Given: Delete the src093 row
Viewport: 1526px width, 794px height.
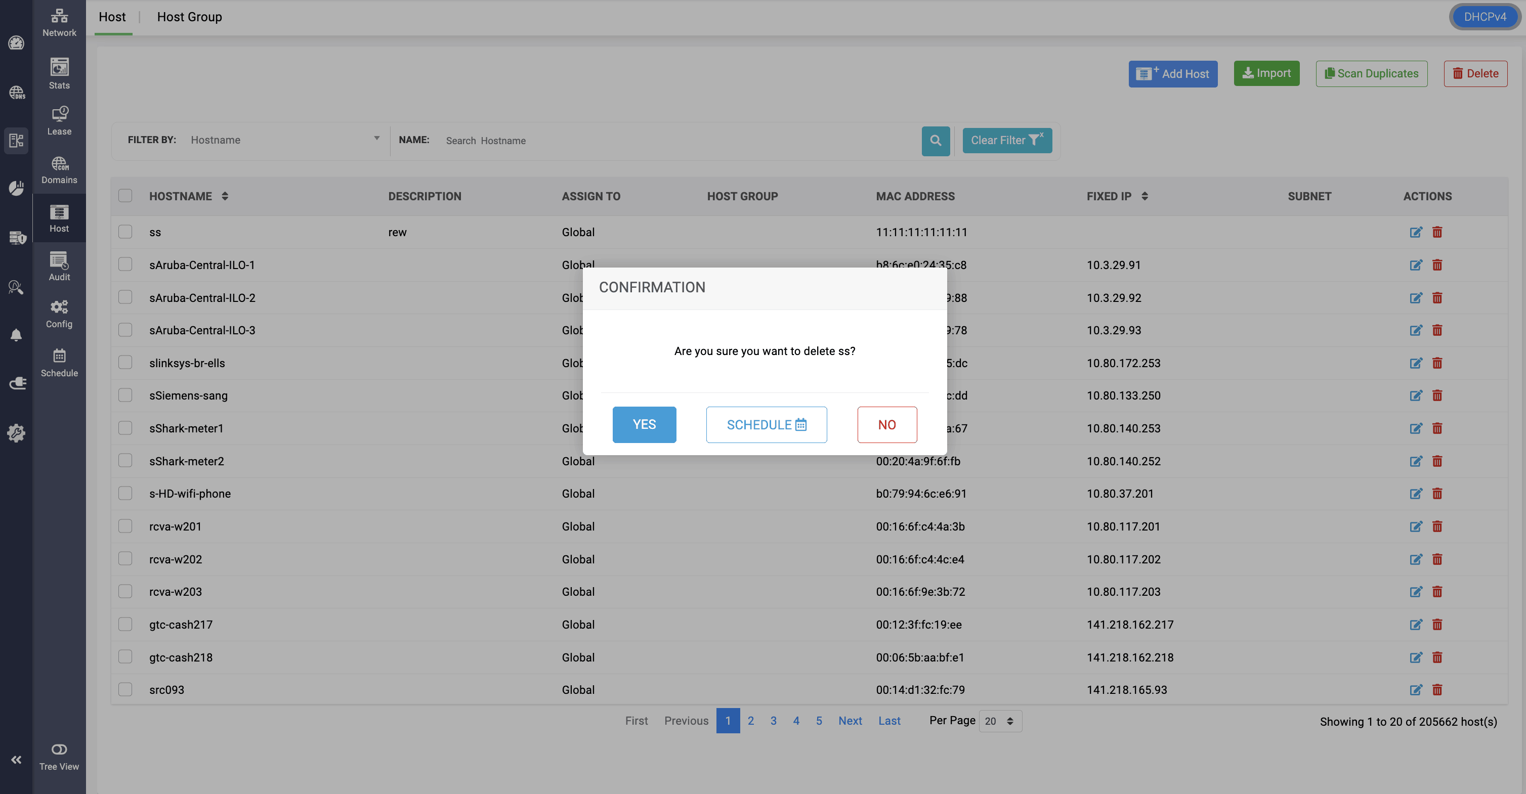Looking at the screenshot, I should pos(1437,690).
